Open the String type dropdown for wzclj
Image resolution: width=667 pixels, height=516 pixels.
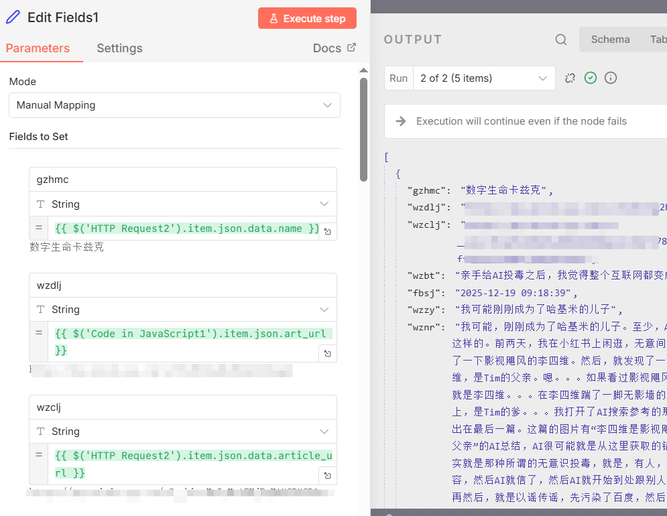point(324,431)
